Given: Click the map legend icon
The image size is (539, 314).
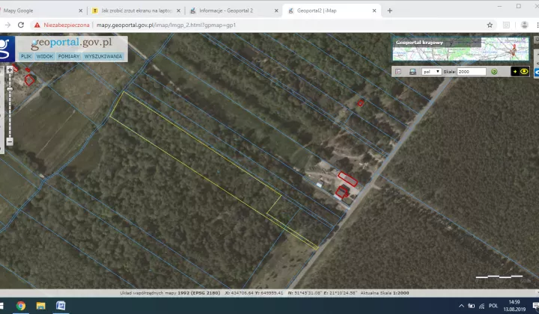Looking at the screenshot, I should (x=398, y=72).
